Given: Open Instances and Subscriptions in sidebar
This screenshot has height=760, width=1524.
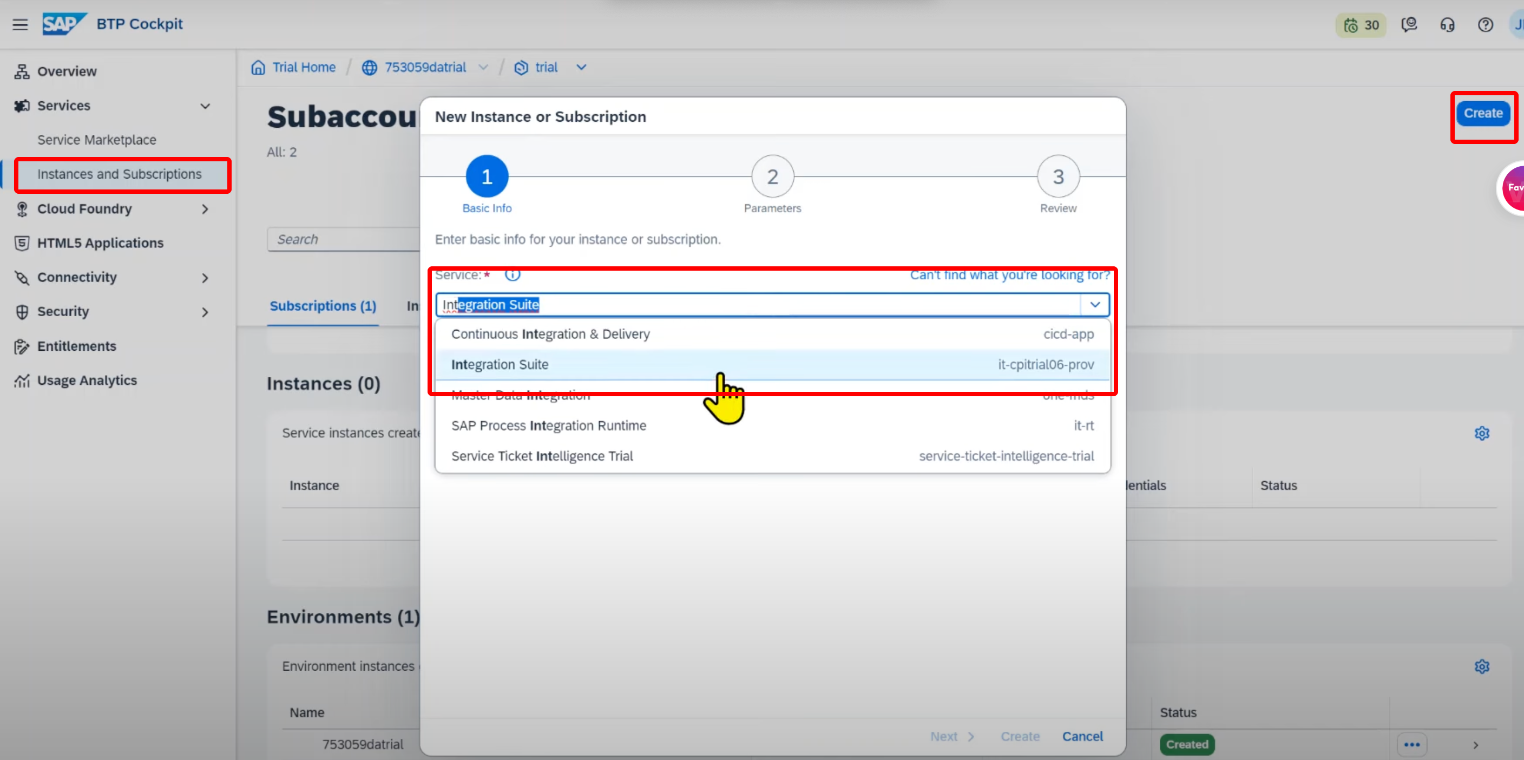Looking at the screenshot, I should pyautogui.click(x=119, y=174).
